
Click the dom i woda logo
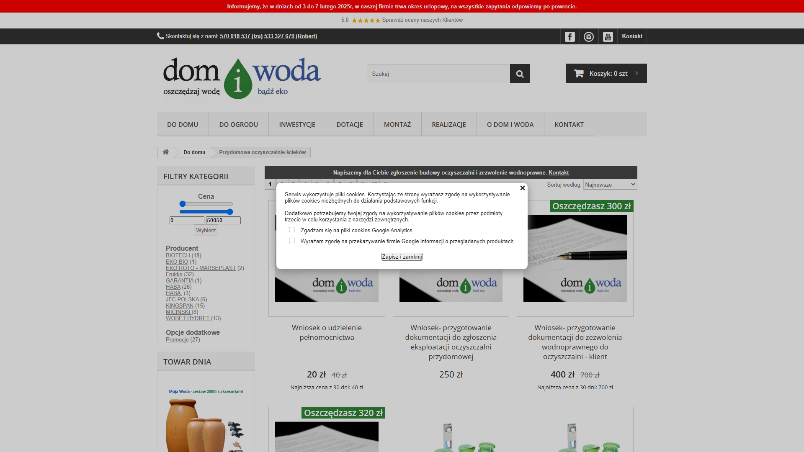(x=242, y=78)
